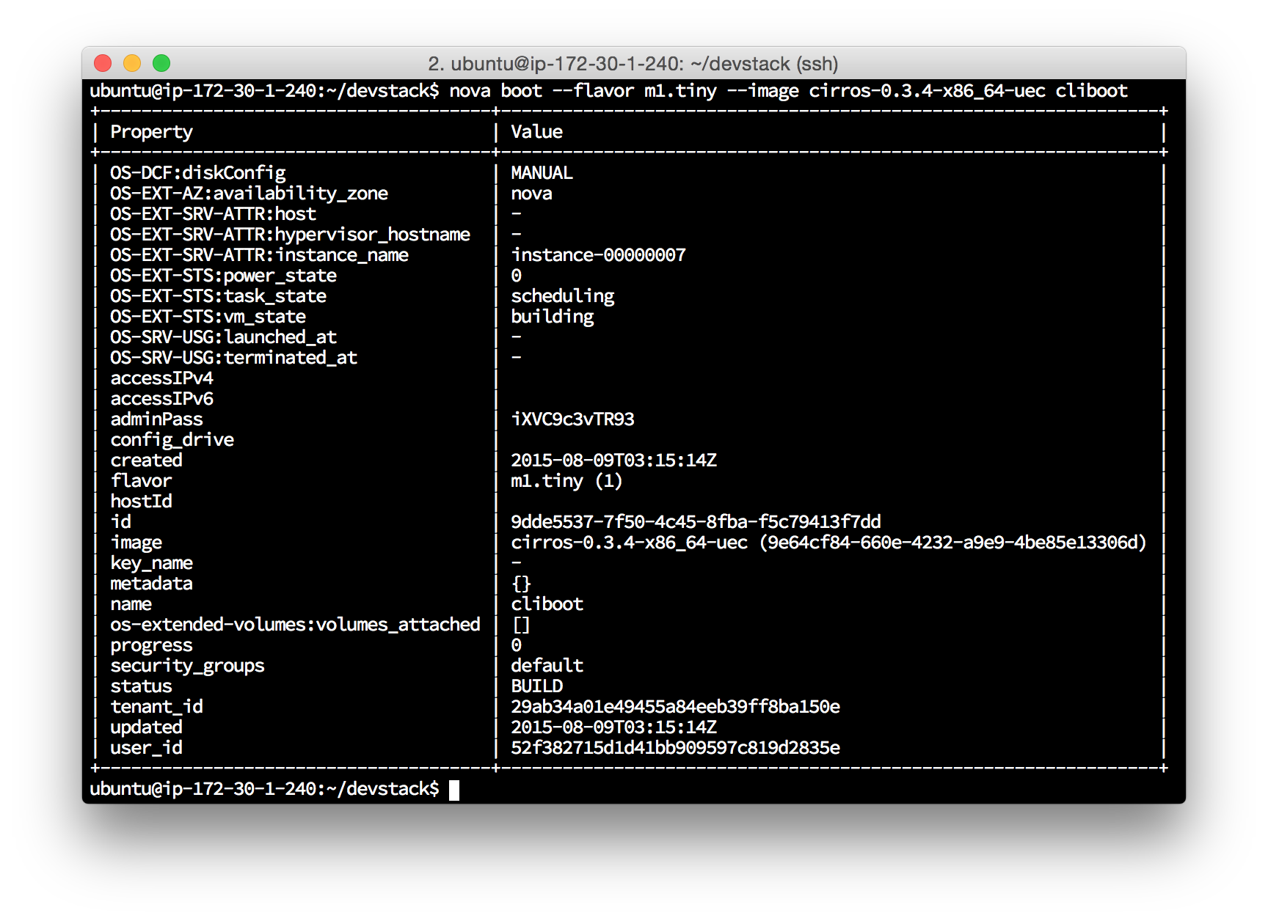This screenshot has width=1268, height=921.
Task: Click the Value column header
Action: pyautogui.click(x=536, y=132)
